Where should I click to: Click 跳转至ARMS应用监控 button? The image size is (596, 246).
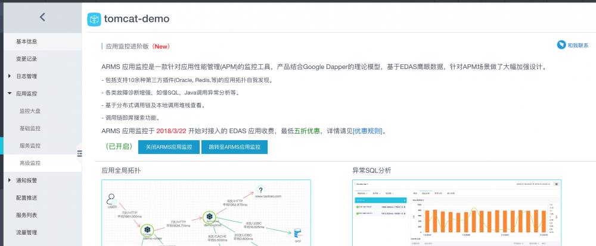pos(234,147)
